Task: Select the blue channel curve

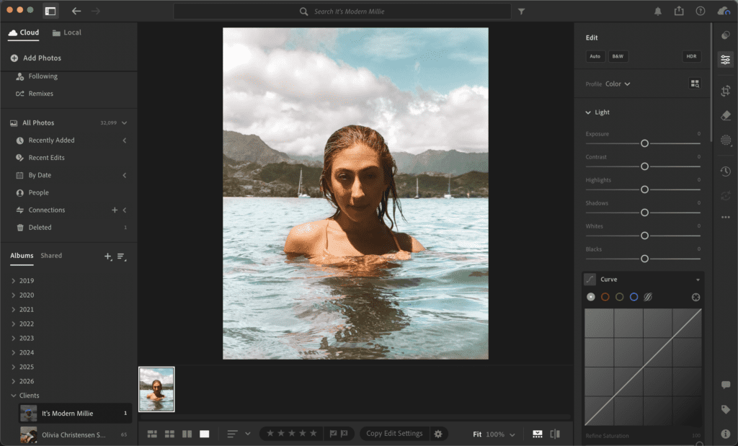Action: (633, 297)
